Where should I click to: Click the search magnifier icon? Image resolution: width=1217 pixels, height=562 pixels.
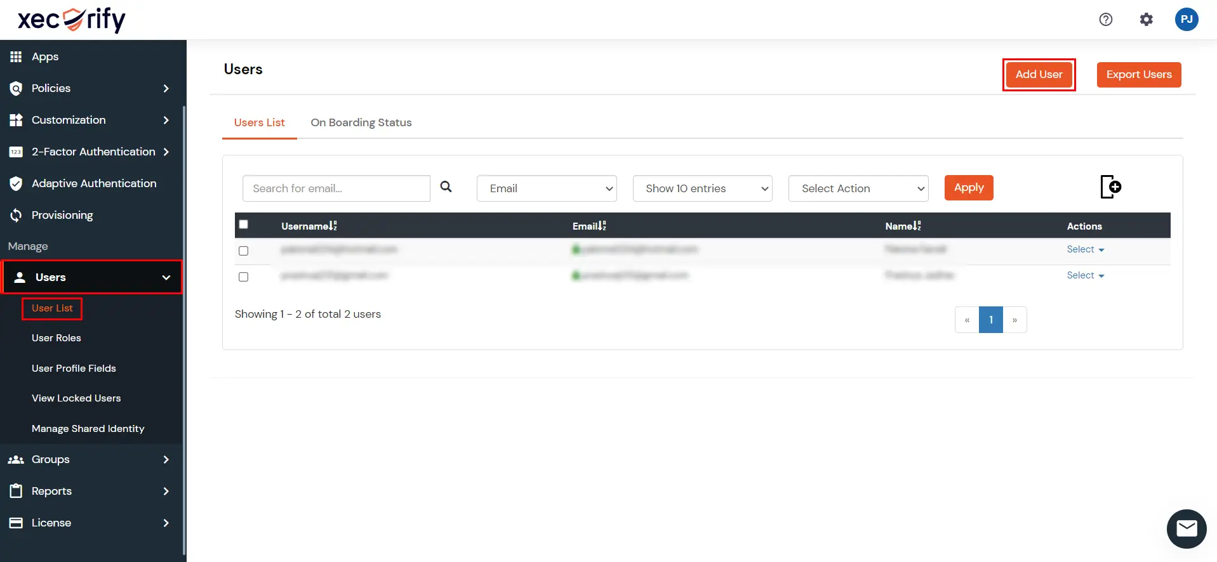446,187
